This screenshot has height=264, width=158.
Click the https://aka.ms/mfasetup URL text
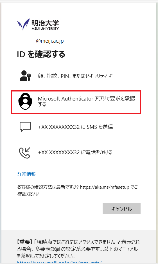pos(105,187)
